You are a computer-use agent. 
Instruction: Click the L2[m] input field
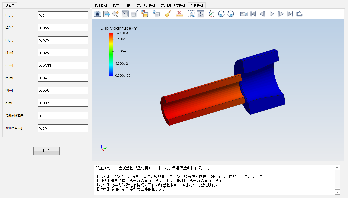pyautogui.click(x=63, y=28)
